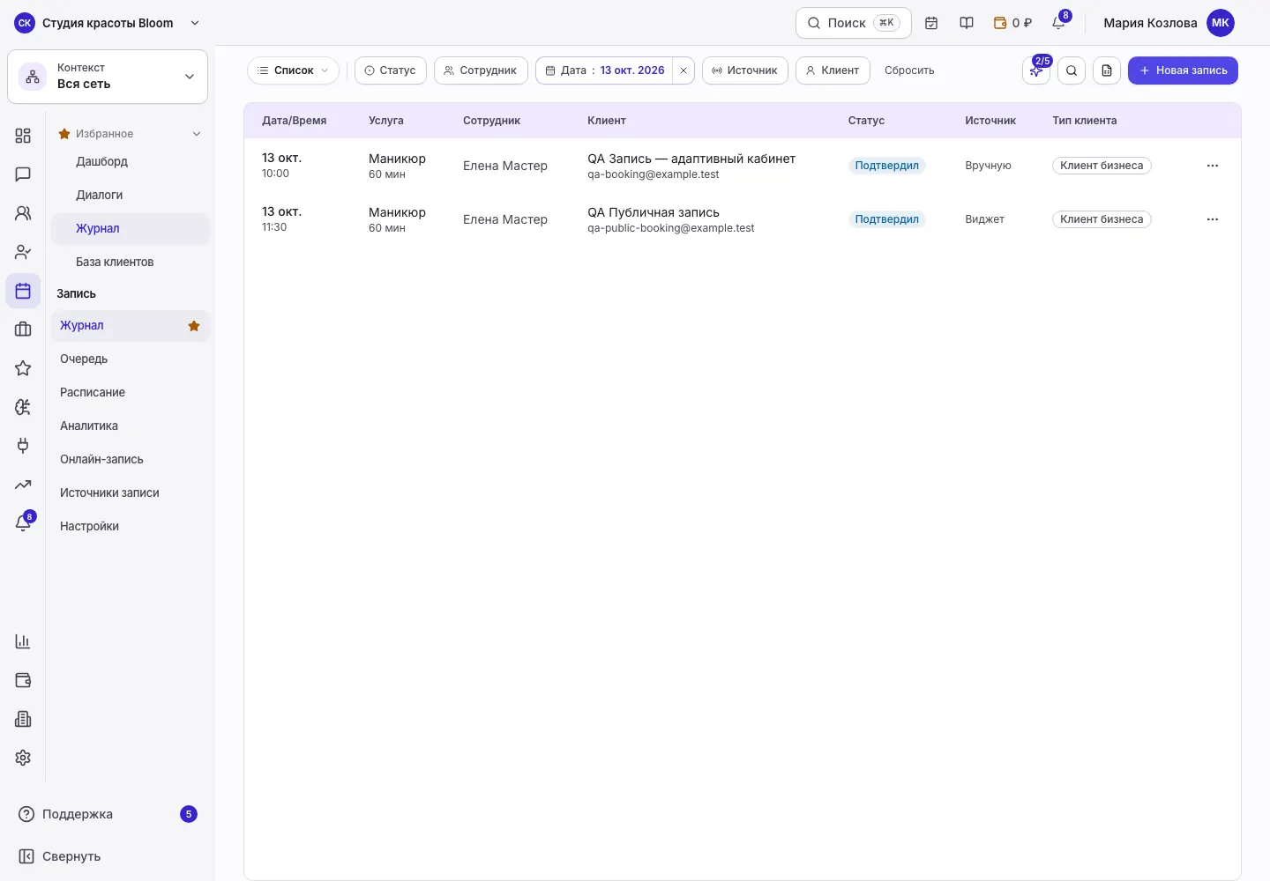The image size is (1270, 881).
Task: Click the sparkles icon with 2/5 badge
Action: pos(1036,70)
